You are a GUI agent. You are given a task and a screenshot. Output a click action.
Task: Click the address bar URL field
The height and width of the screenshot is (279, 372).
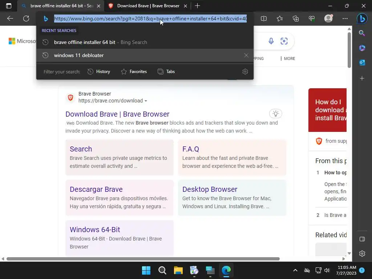[x=150, y=19]
